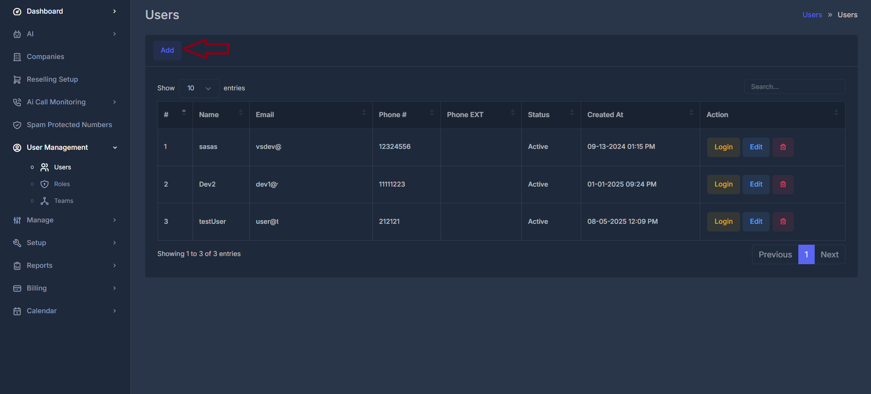Sort table by Phone # column arrows
The image size is (871, 394).
point(432,112)
